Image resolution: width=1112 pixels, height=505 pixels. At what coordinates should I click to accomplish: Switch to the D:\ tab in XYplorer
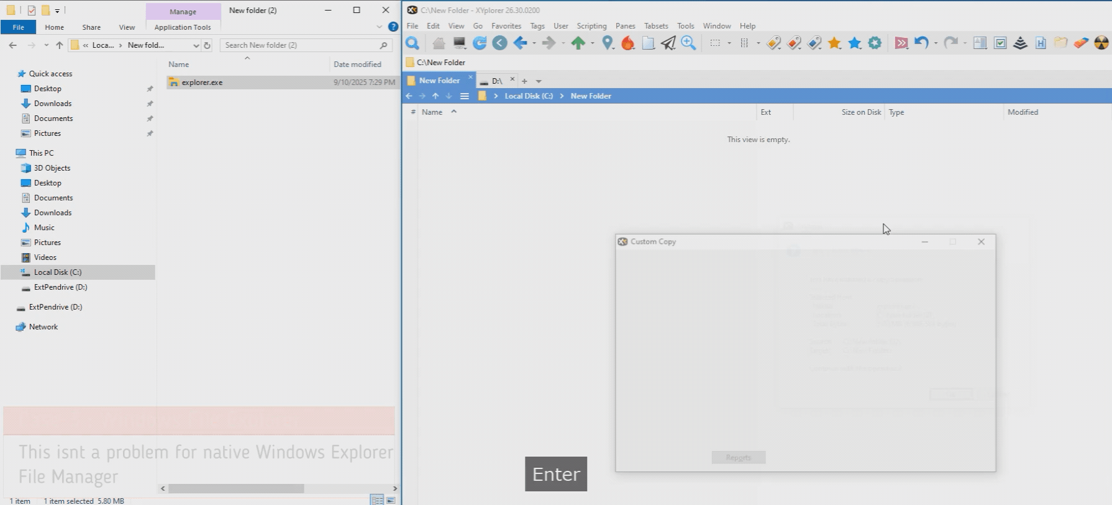(496, 81)
